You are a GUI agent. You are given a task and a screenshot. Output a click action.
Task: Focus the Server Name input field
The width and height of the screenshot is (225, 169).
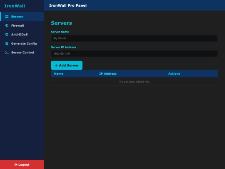tap(134, 38)
